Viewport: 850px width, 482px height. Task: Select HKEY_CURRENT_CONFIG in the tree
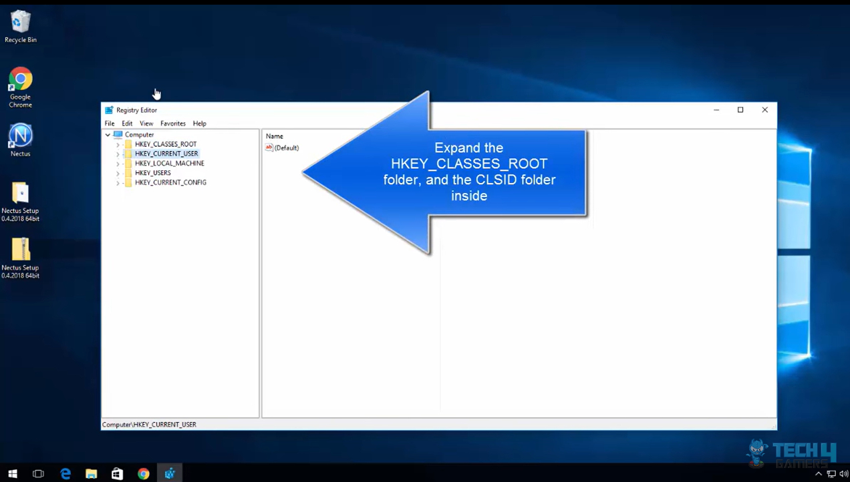(170, 182)
